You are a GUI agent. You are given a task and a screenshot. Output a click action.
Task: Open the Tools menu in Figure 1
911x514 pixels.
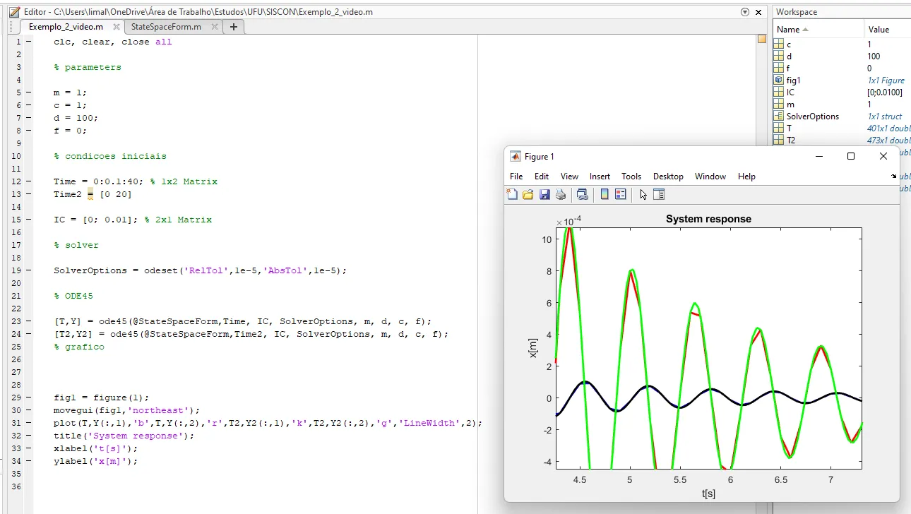[x=631, y=177]
